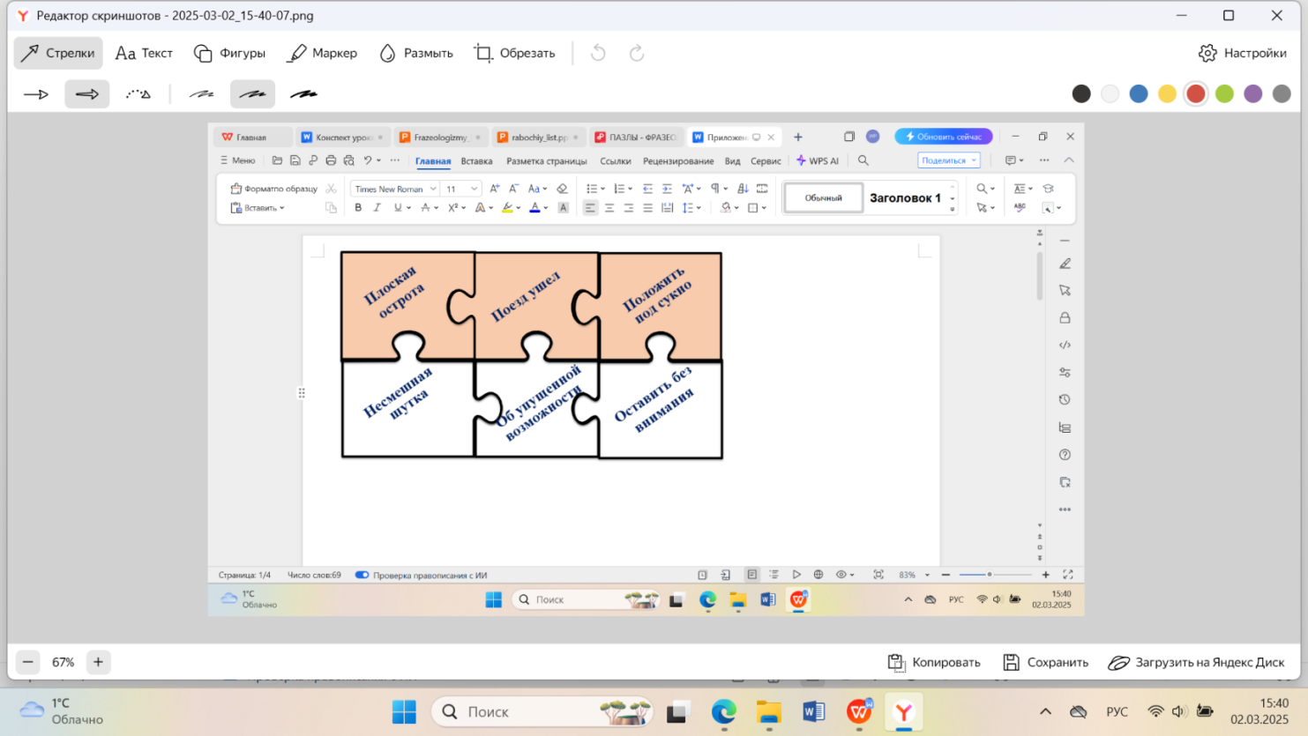1308x736 pixels.
Task: Open Настройки settings
Action: pyautogui.click(x=1243, y=53)
